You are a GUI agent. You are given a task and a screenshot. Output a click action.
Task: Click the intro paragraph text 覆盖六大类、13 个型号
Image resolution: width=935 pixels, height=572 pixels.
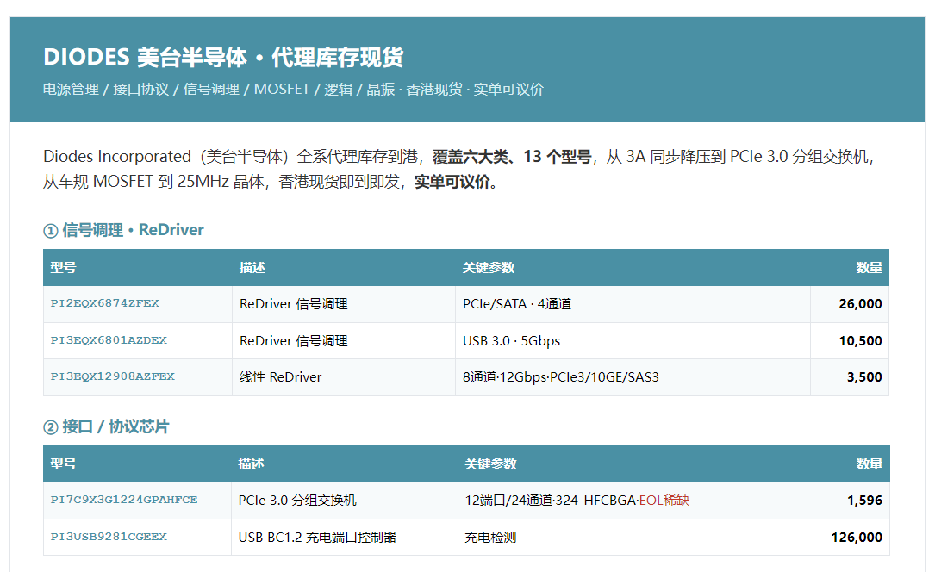point(512,157)
